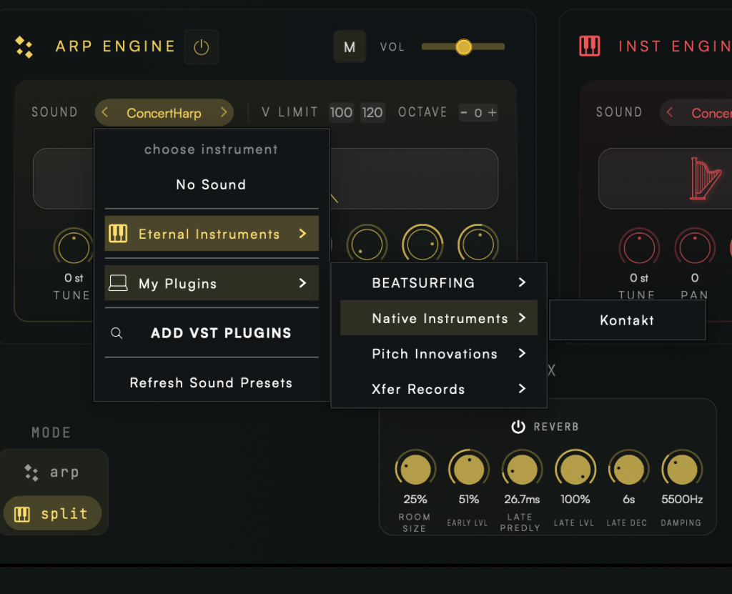Open Xfer Records vendor entry
Image resolution: width=732 pixels, height=594 pixels.
pyautogui.click(x=439, y=389)
